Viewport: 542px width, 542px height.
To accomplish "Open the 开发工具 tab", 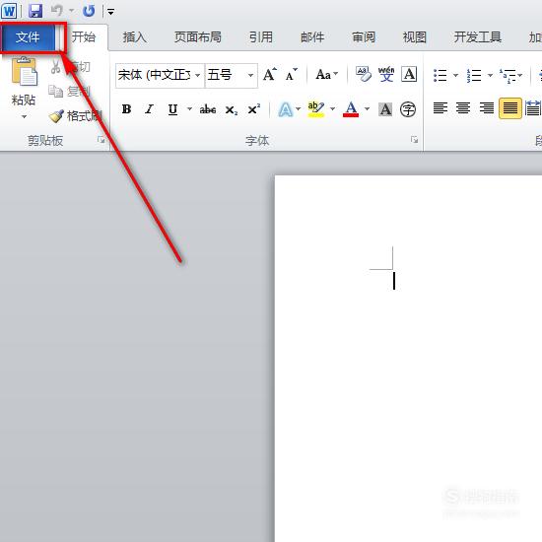I will tap(477, 37).
